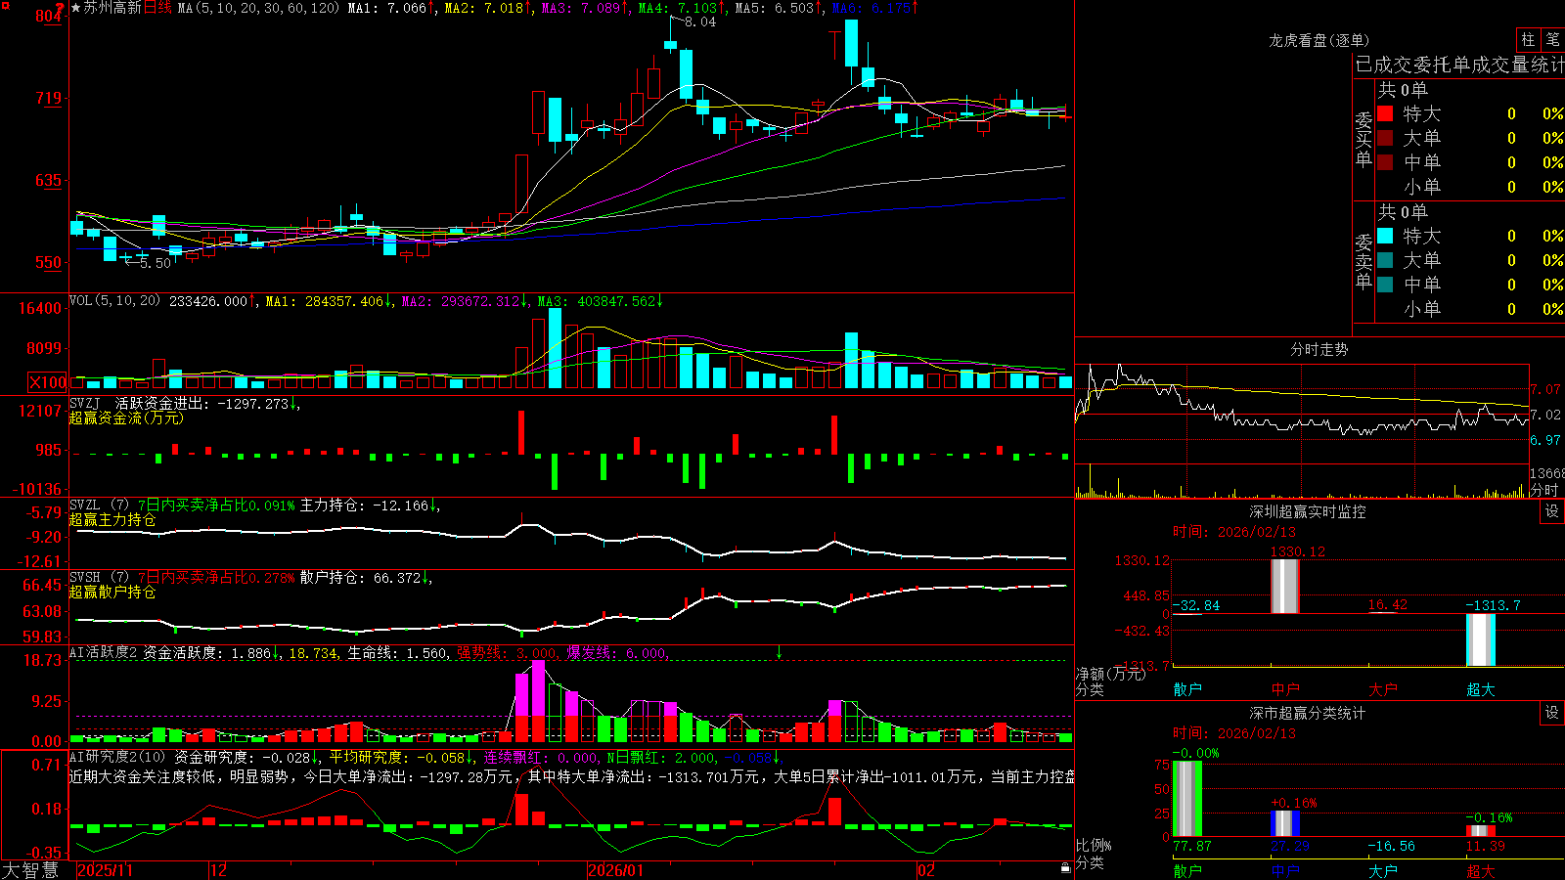The width and height of the screenshot is (1565, 880).
Task: Click the 爆发线: 6.000 value
Action: point(617,652)
